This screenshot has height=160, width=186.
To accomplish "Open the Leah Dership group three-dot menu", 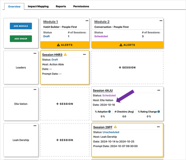I will pyautogui.click(x=35, y=126).
